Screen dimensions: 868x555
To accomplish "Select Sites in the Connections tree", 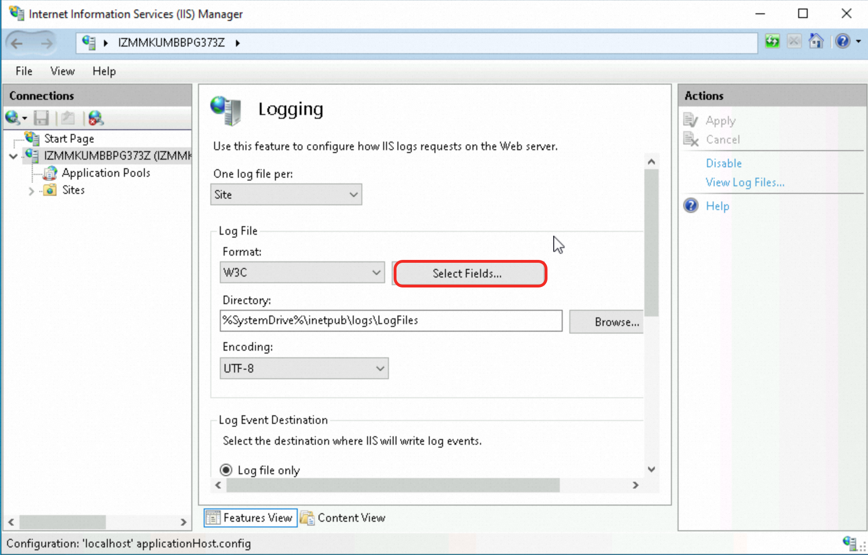I will tap(74, 190).
